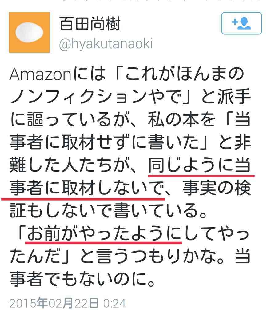The width and height of the screenshot is (271, 315).
Task: Open the egg profile avatar
Action: click(x=29, y=32)
